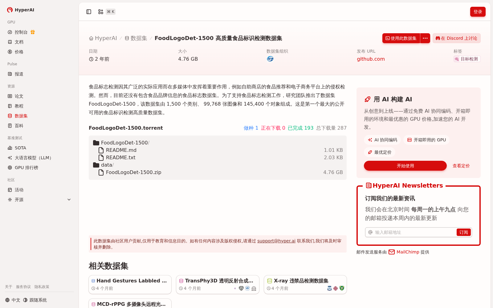Viewport: 493px width, 308px height.
Task: Click 总下载量 287 text
Action: tap(331, 128)
